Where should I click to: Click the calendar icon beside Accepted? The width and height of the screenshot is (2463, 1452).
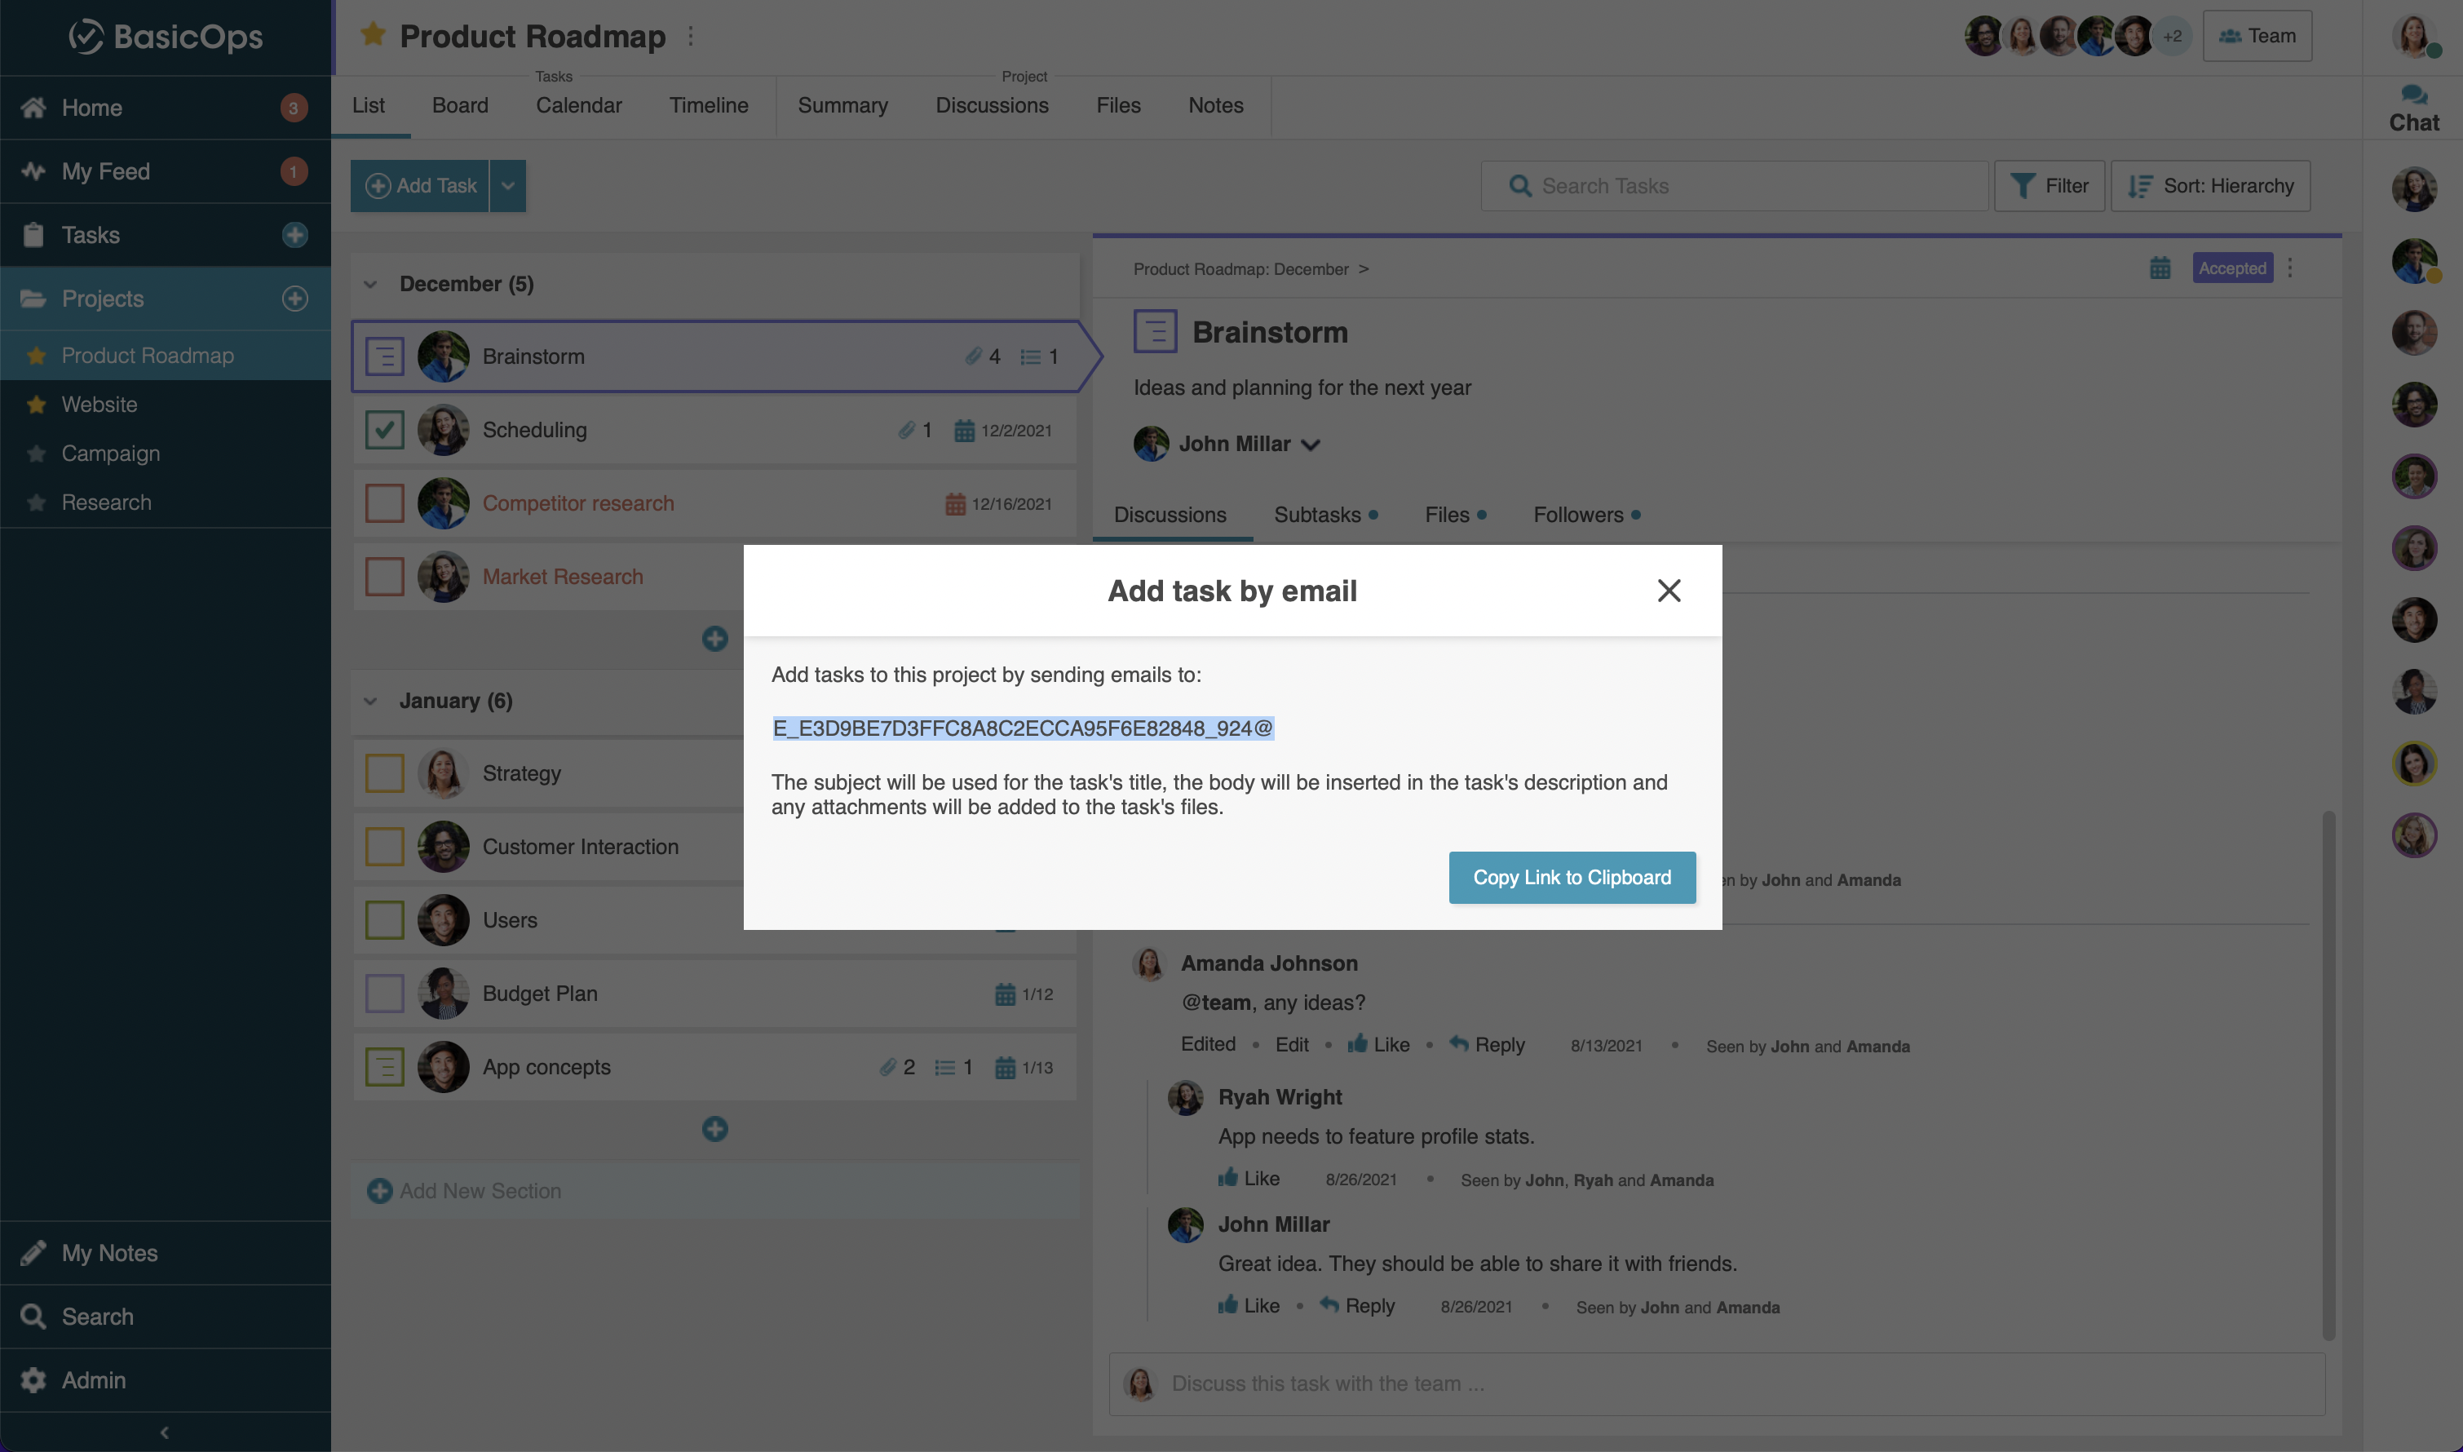point(2160,268)
